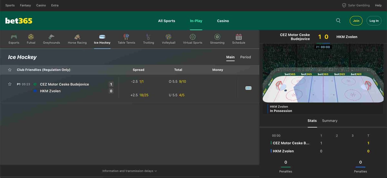Viewport: 387px width, 178px height.
Task: Open Extra in the top menu
Action: [x=55, y=5]
